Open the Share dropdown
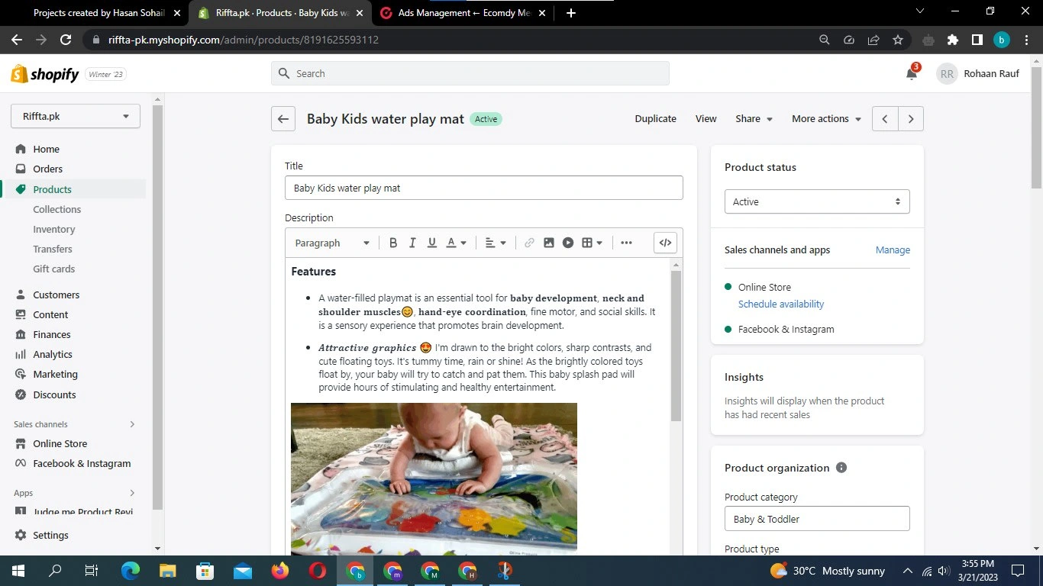 click(x=754, y=118)
